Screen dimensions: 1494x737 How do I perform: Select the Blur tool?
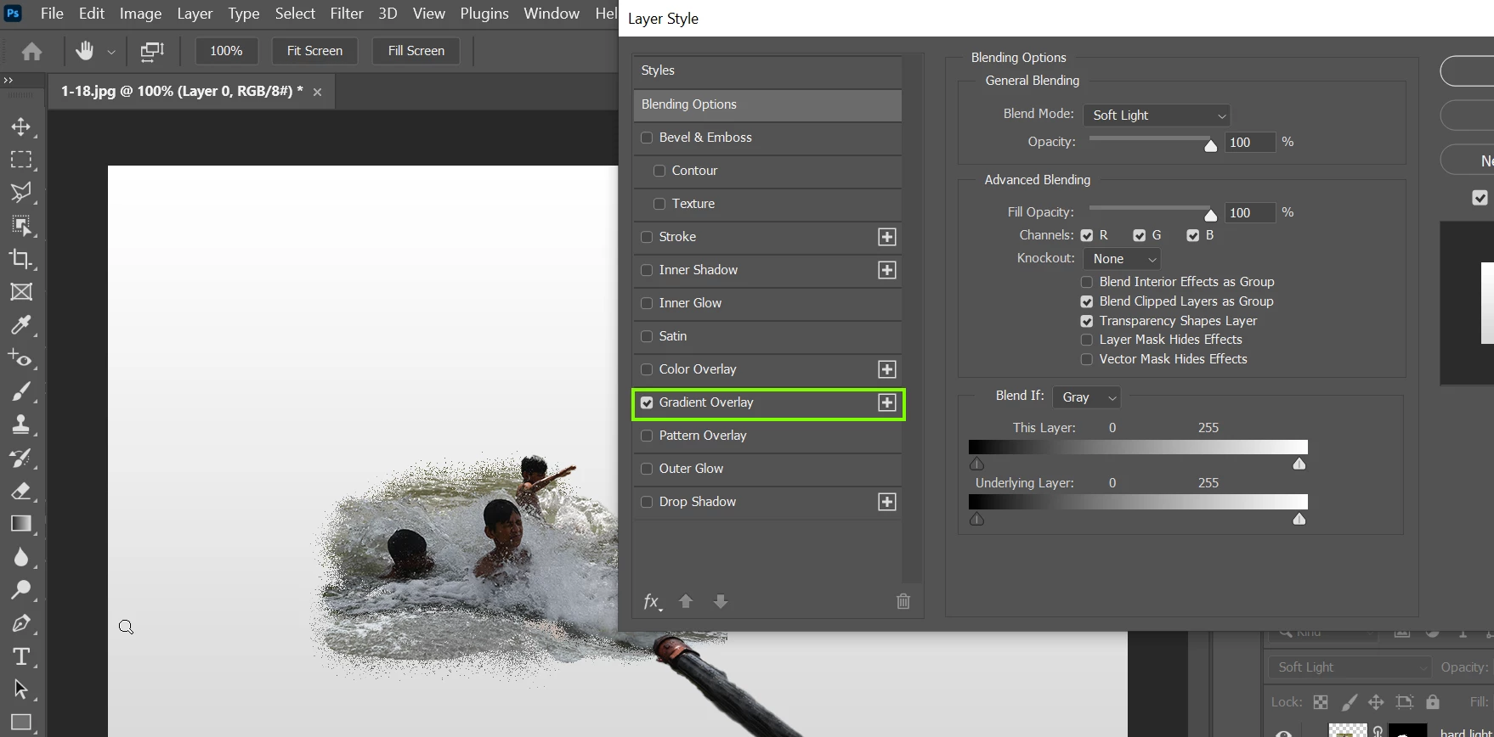click(x=21, y=557)
